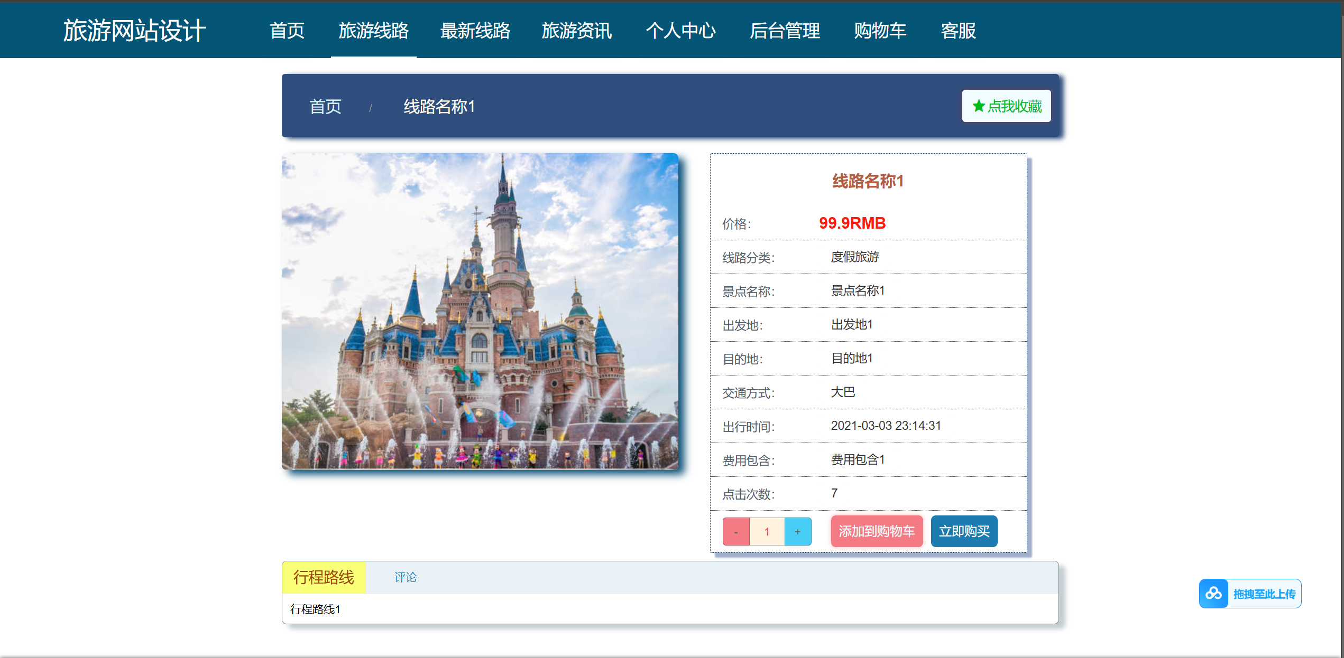Screen dimensions: 1344x658
Task: Open 旅游资讯 news section
Action: [x=576, y=31]
